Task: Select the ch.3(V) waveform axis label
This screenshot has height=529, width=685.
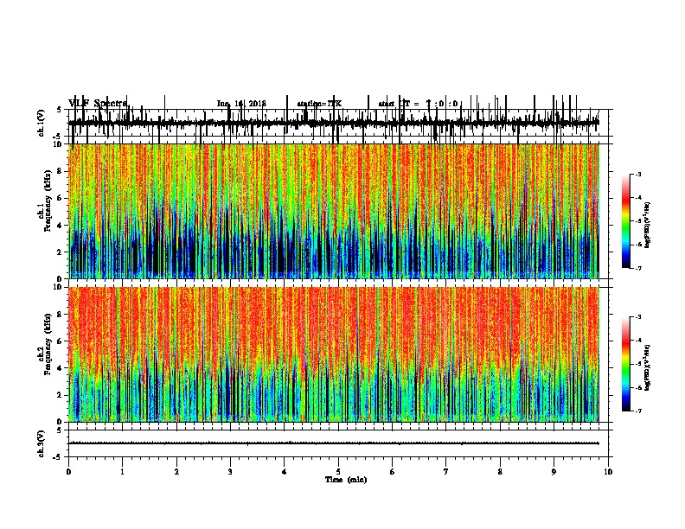Action: tap(42, 443)
